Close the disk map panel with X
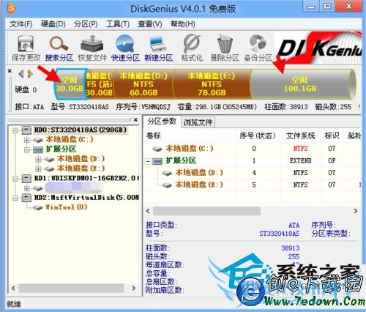 (10, 71)
